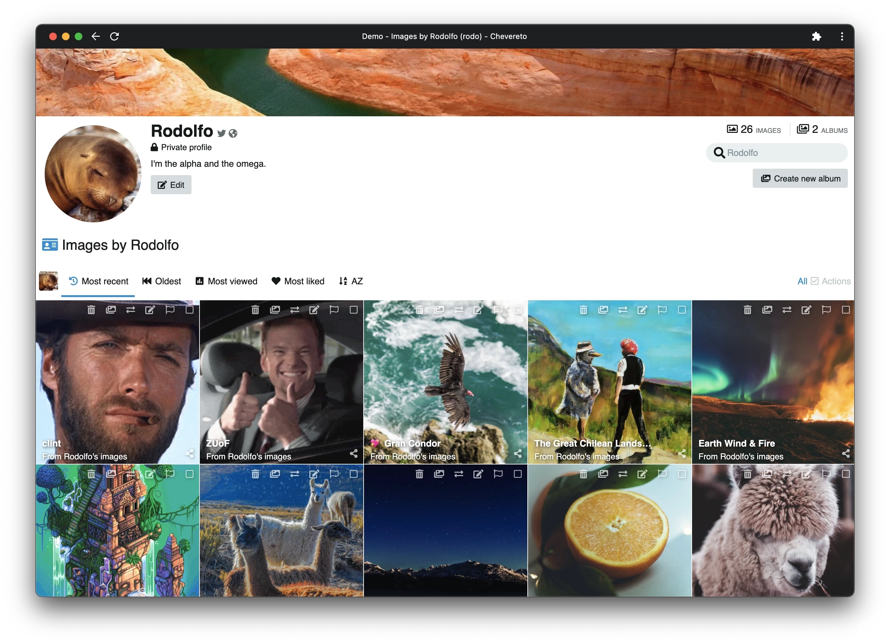Share The Great Chilean Lands image
The image size is (890, 644).
pos(682,454)
